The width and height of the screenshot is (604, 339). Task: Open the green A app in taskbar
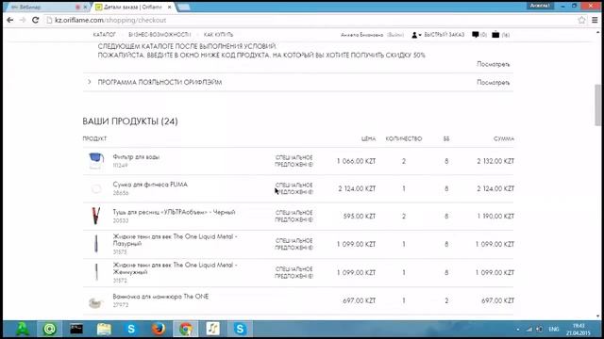[x=23, y=329]
